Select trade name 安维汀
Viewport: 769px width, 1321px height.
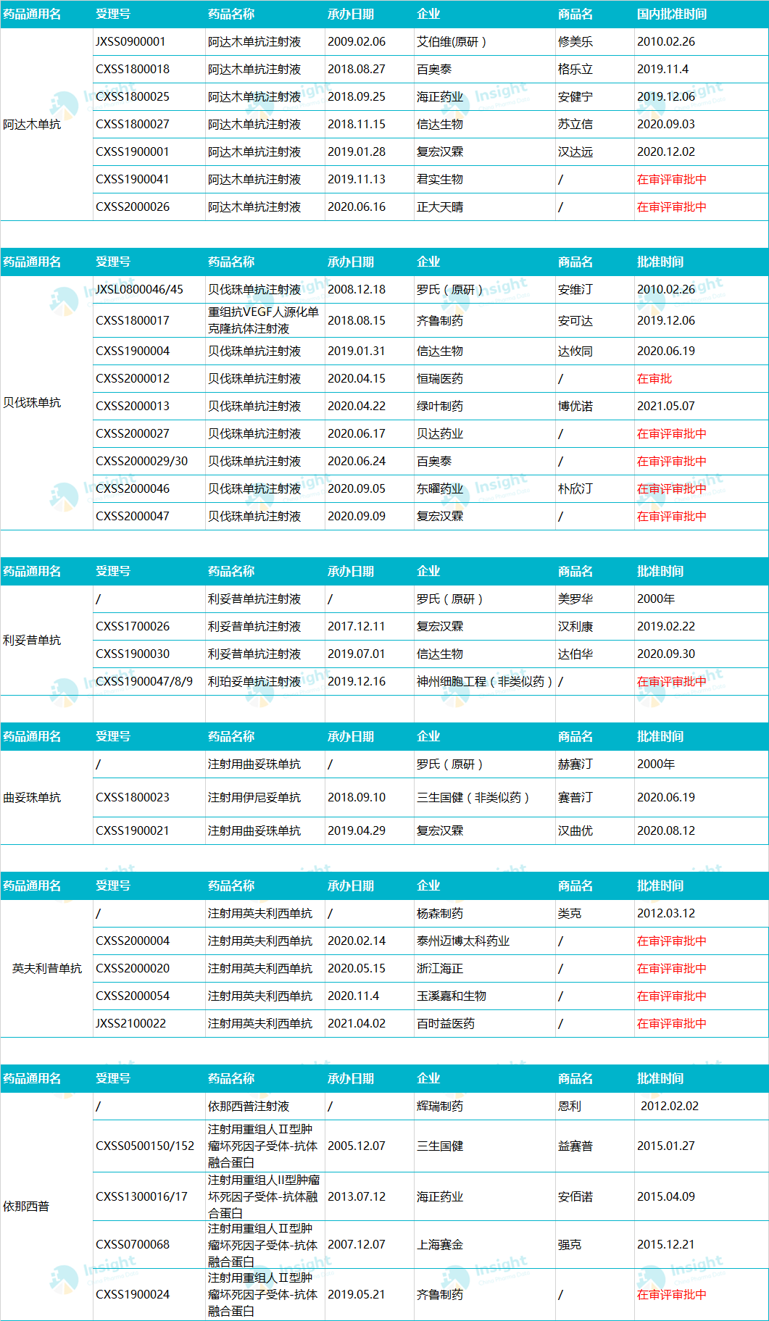(x=575, y=290)
